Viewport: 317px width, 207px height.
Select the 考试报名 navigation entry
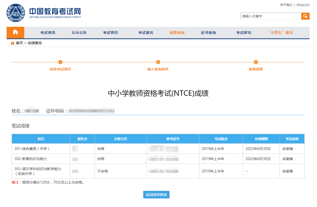click(144, 33)
